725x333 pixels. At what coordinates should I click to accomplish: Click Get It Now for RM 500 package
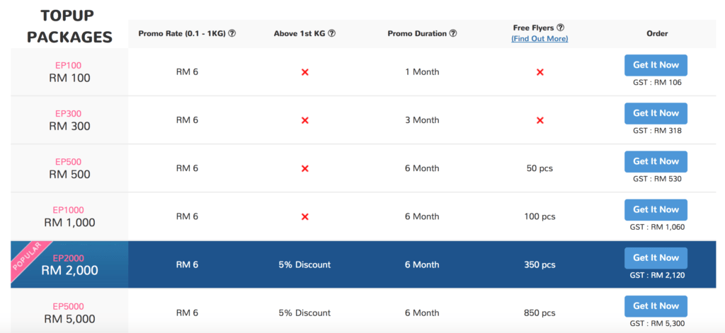click(656, 162)
